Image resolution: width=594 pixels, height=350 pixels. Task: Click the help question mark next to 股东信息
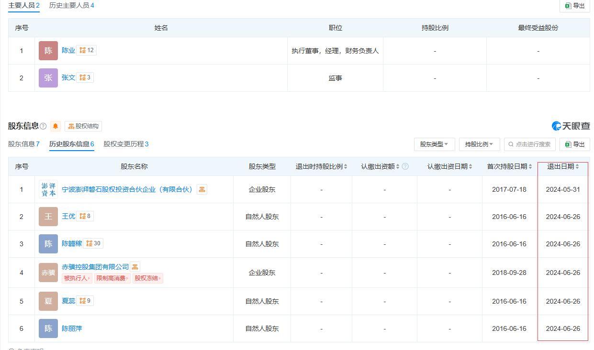click(x=43, y=126)
